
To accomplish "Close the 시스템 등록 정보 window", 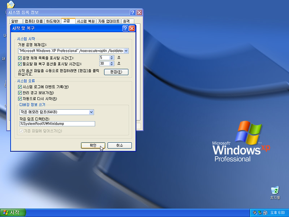I will (139, 12).
